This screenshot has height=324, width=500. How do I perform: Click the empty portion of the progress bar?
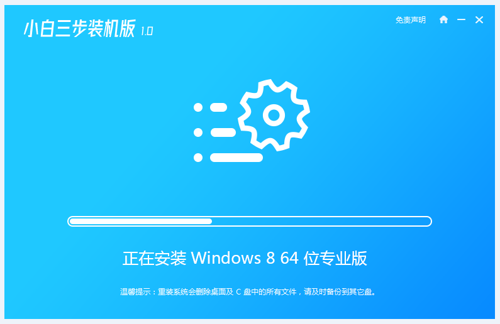(321, 221)
